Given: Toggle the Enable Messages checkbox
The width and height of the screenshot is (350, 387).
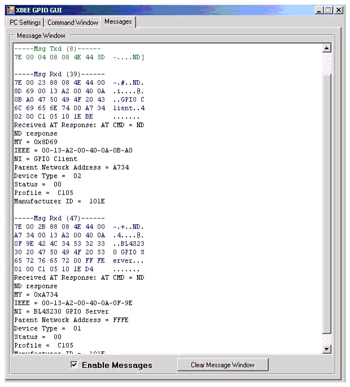Looking at the screenshot, I should click(x=74, y=365).
